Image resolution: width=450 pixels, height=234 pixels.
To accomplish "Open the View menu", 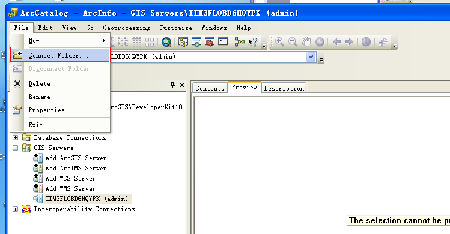I will pyautogui.click(x=70, y=28).
